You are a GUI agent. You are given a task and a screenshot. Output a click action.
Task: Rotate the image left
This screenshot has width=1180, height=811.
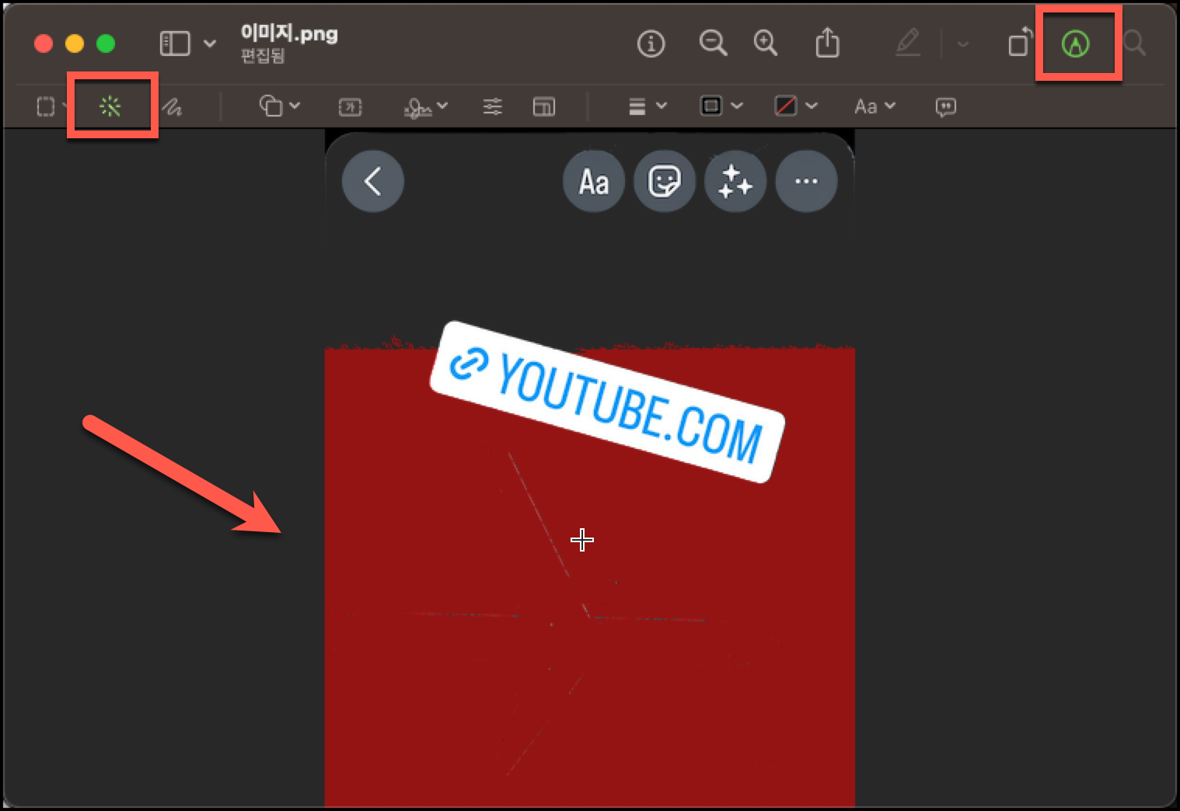[x=1021, y=43]
